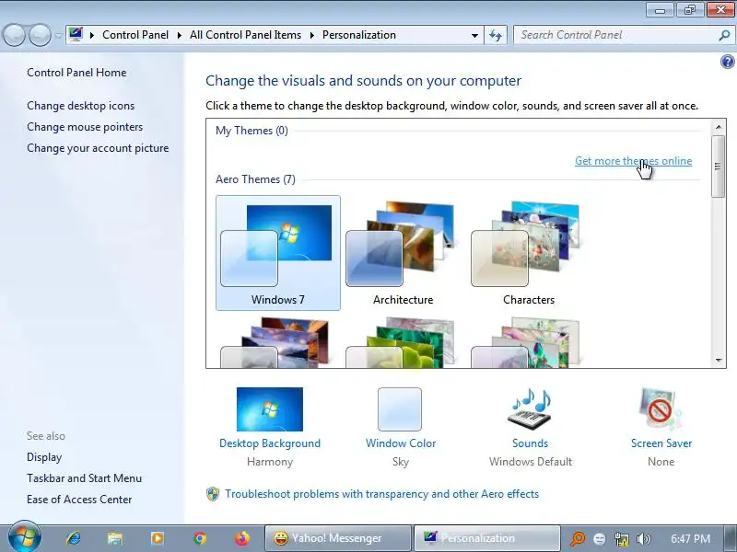This screenshot has width=737, height=552.
Task: Click All Control Panel Items breadcrumb
Action: tap(245, 35)
